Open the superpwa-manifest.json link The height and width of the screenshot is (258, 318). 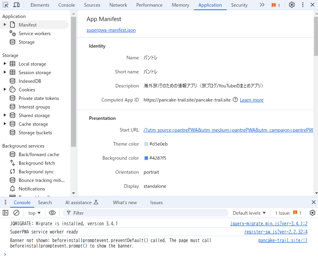point(111,30)
